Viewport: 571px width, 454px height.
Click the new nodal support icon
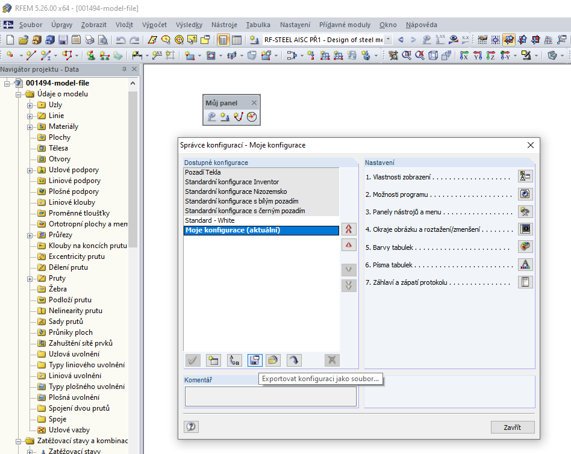click(x=91, y=56)
